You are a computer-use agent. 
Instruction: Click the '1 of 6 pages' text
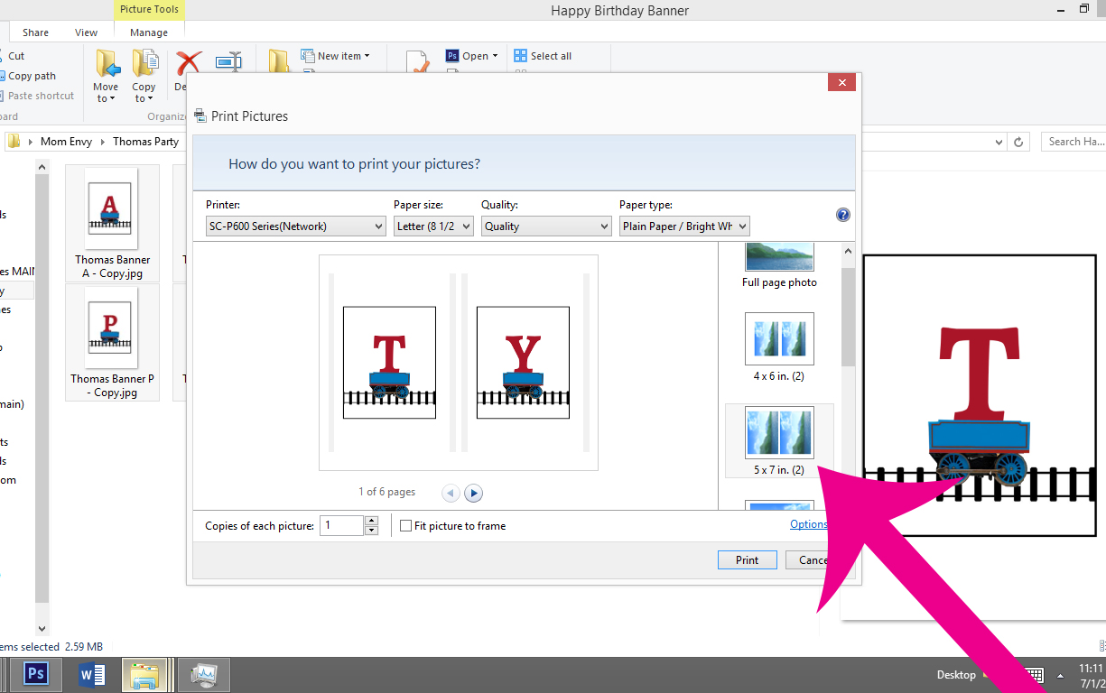click(387, 492)
